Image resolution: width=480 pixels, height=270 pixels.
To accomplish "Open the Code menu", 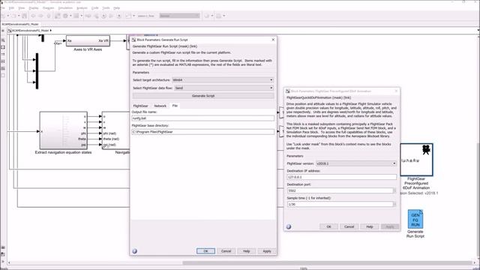I will tap(95, 8).
